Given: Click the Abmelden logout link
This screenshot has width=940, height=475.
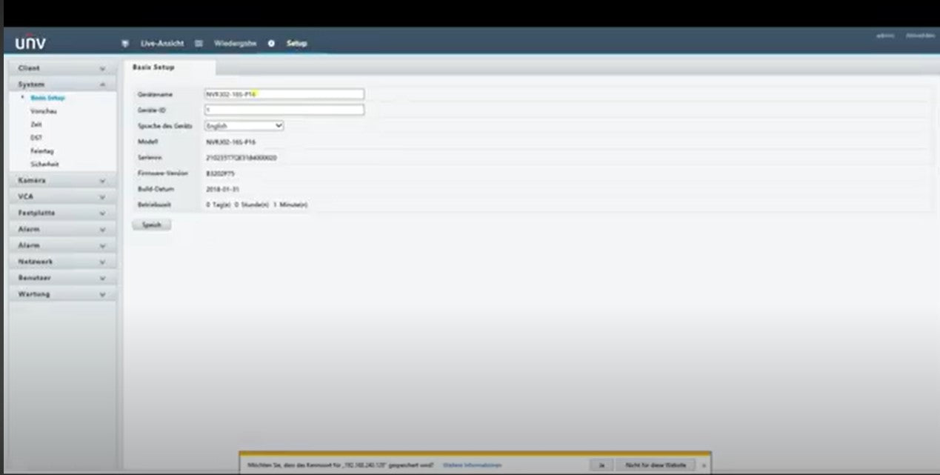Looking at the screenshot, I should (919, 35).
